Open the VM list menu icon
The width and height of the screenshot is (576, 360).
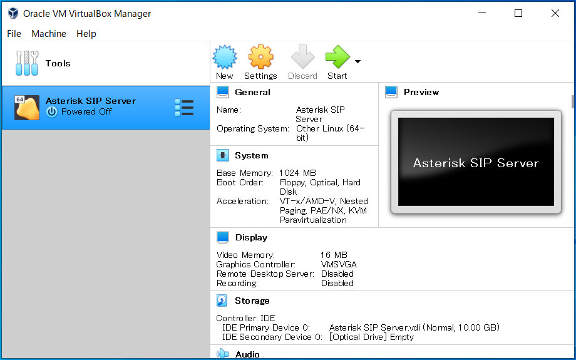point(184,108)
